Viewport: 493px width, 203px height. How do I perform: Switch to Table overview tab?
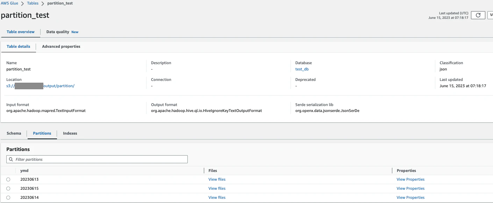click(x=21, y=32)
